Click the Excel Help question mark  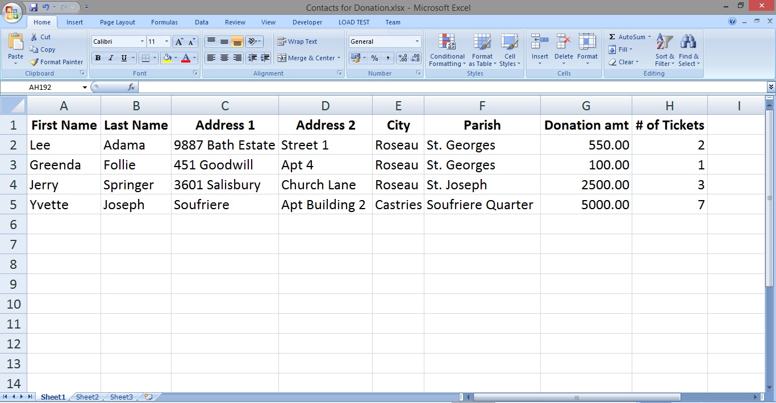pos(732,22)
